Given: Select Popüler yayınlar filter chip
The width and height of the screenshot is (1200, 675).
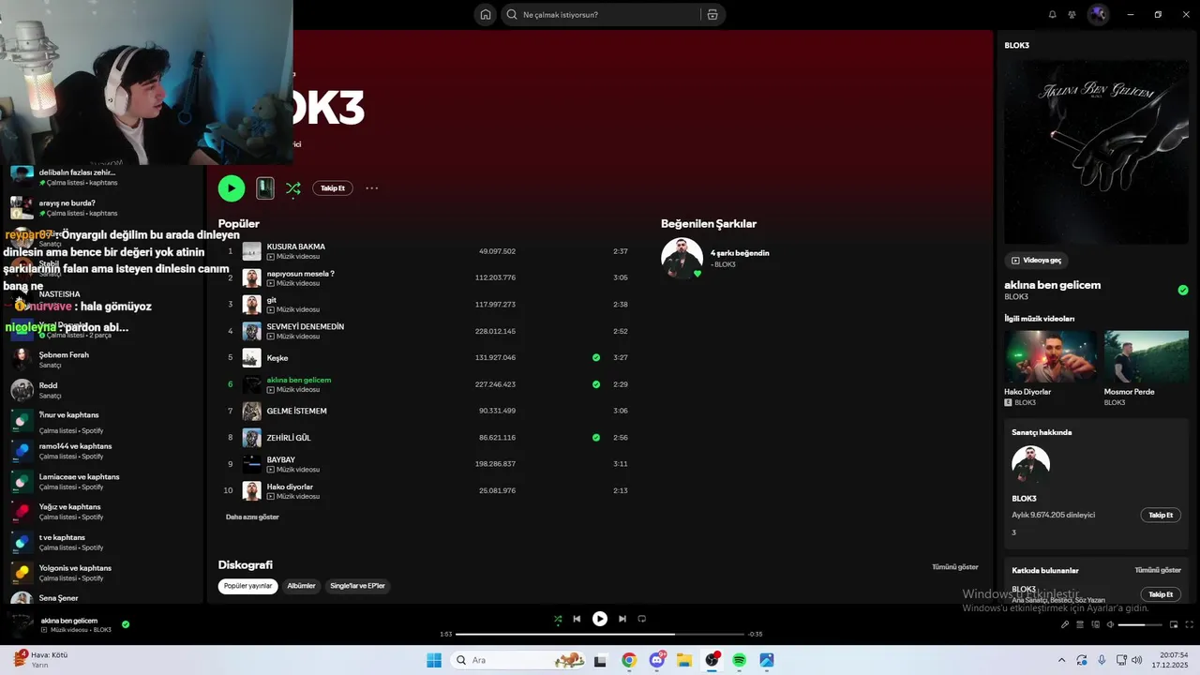Looking at the screenshot, I should [247, 586].
